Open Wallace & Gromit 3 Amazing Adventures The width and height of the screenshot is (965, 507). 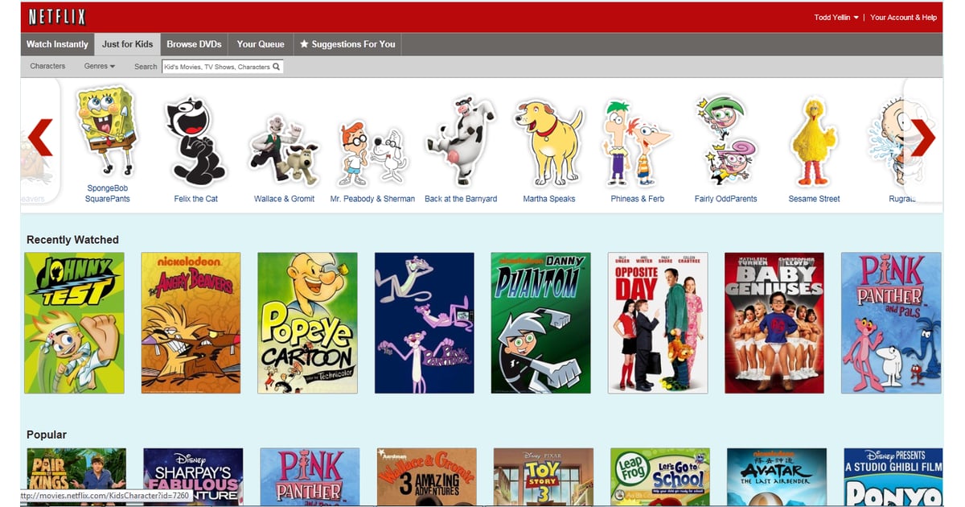point(426,476)
